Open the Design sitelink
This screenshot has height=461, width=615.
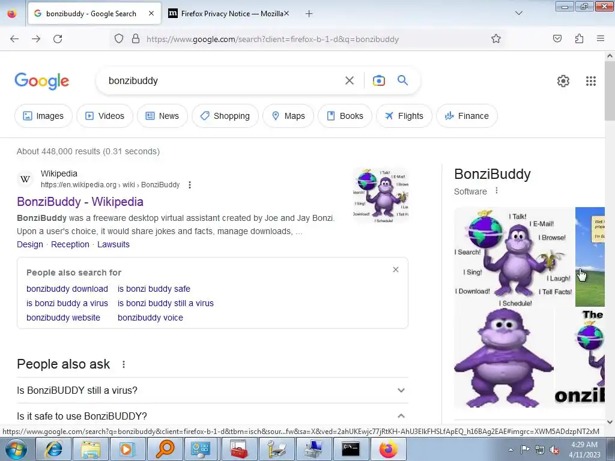pyautogui.click(x=30, y=244)
